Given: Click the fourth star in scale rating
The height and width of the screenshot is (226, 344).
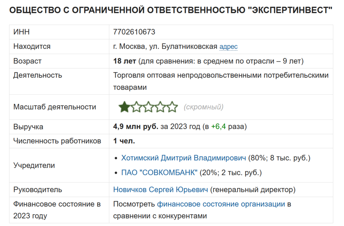Looking at the screenshot, I should (x=160, y=107).
